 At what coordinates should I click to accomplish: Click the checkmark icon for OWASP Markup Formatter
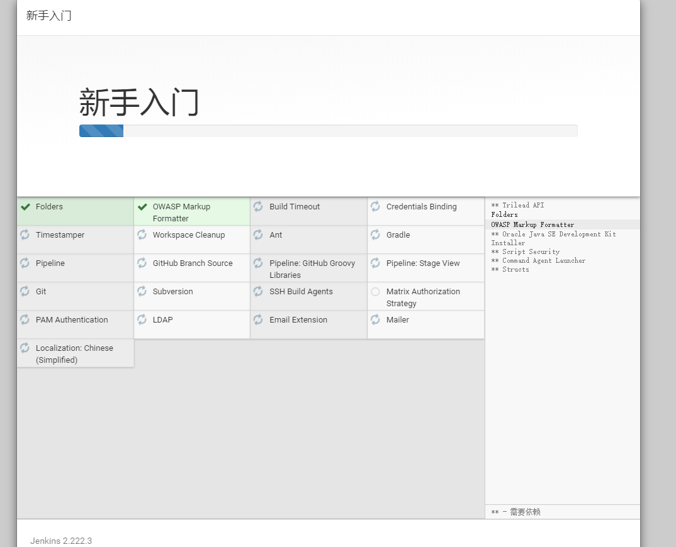coord(142,207)
